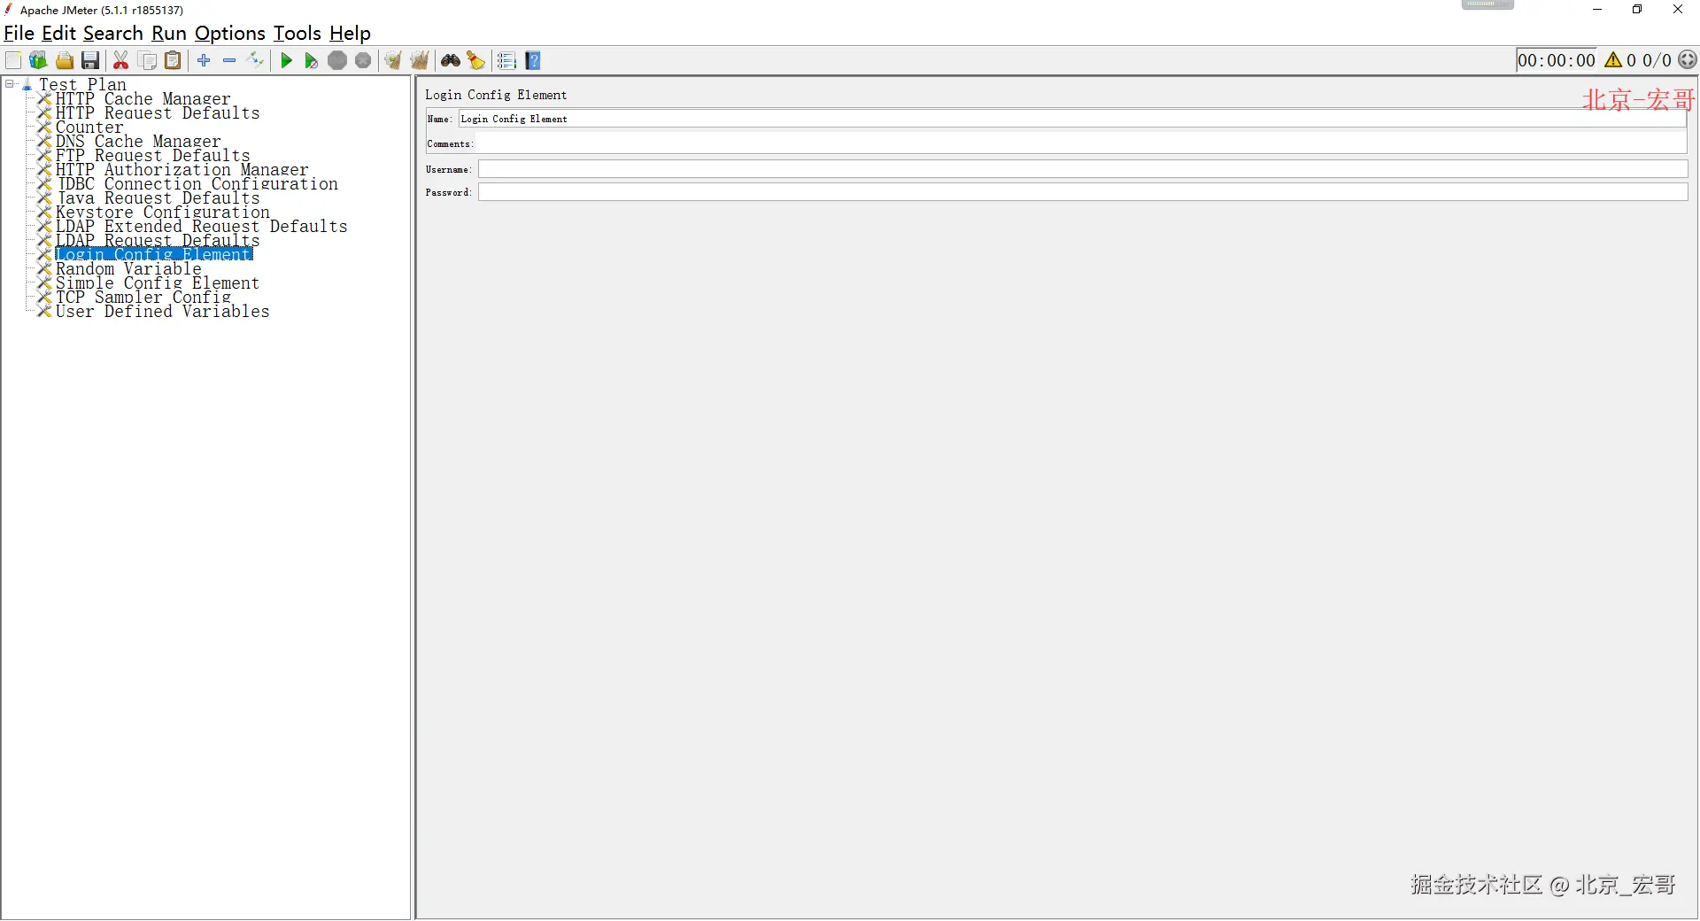
Task: Open the Search menu
Action: [x=113, y=34]
